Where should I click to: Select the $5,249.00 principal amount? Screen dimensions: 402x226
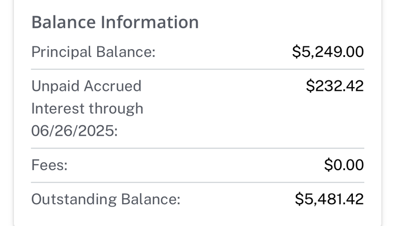pos(328,52)
